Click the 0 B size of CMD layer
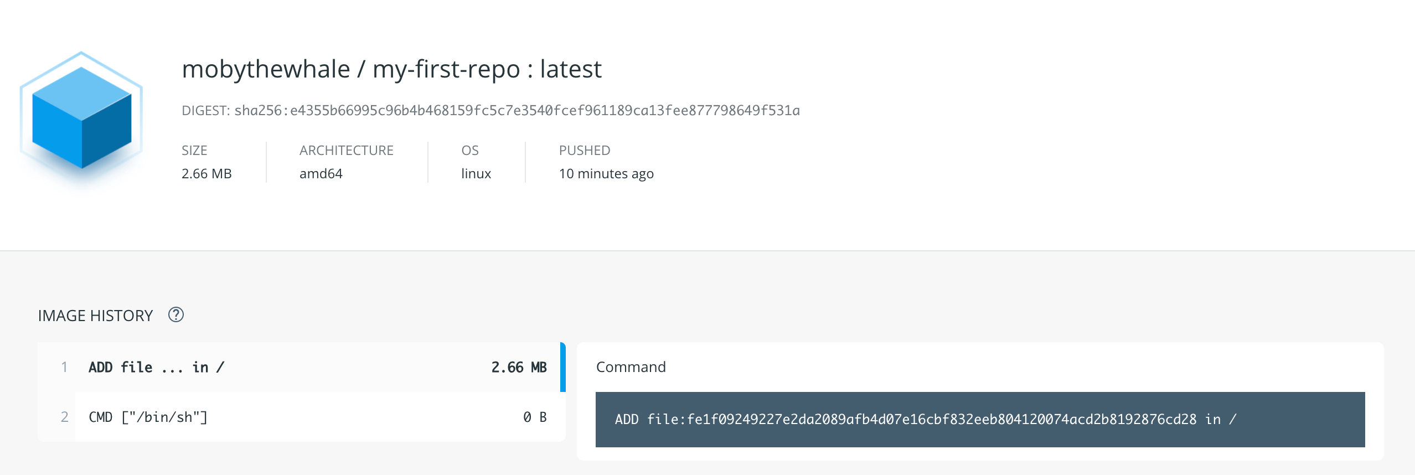Screen dimensions: 1415x475 click(x=535, y=417)
